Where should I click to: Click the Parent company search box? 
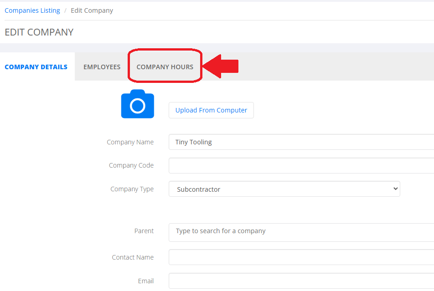pos(301,232)
